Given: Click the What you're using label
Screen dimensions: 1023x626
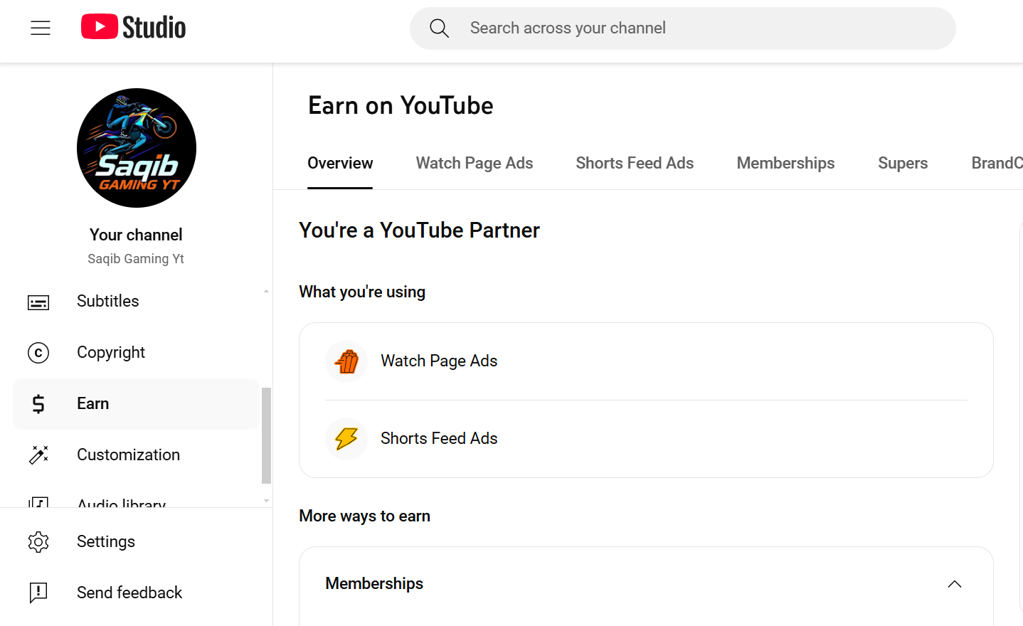Looking at the screenshot, I should (362, 292).
